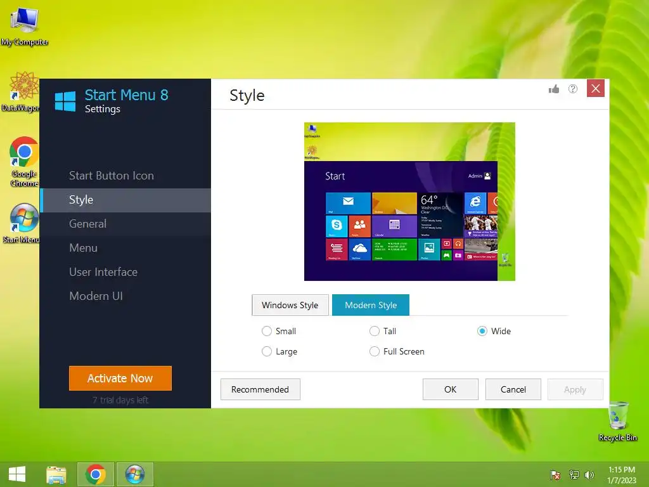
Task: Click the Activate Now button
Action: pos(120,378)
